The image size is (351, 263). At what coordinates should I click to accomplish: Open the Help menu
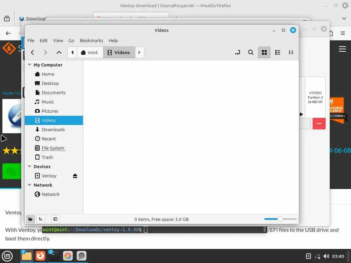click(x=113, y=40)
